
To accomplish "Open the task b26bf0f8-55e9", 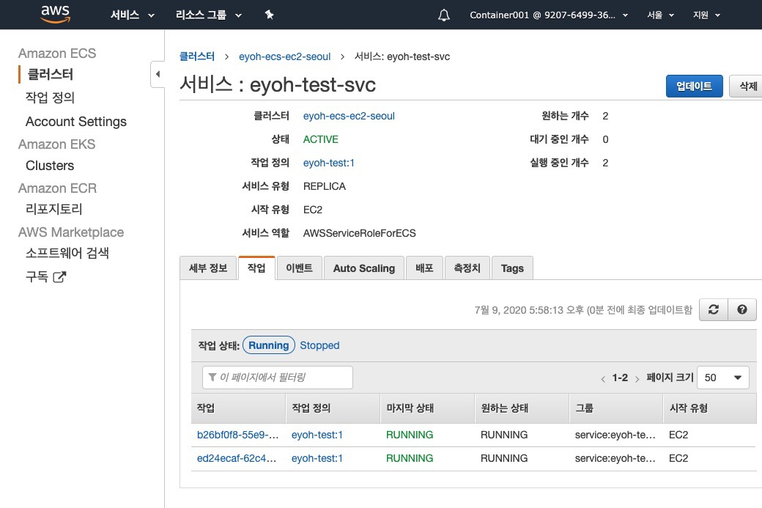I will pos(237,435).
